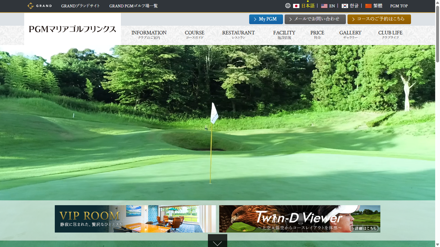Click the メールでお問い合わせ button
The height and width of the screenshot is (247, 440).
[x=315, y=19]
